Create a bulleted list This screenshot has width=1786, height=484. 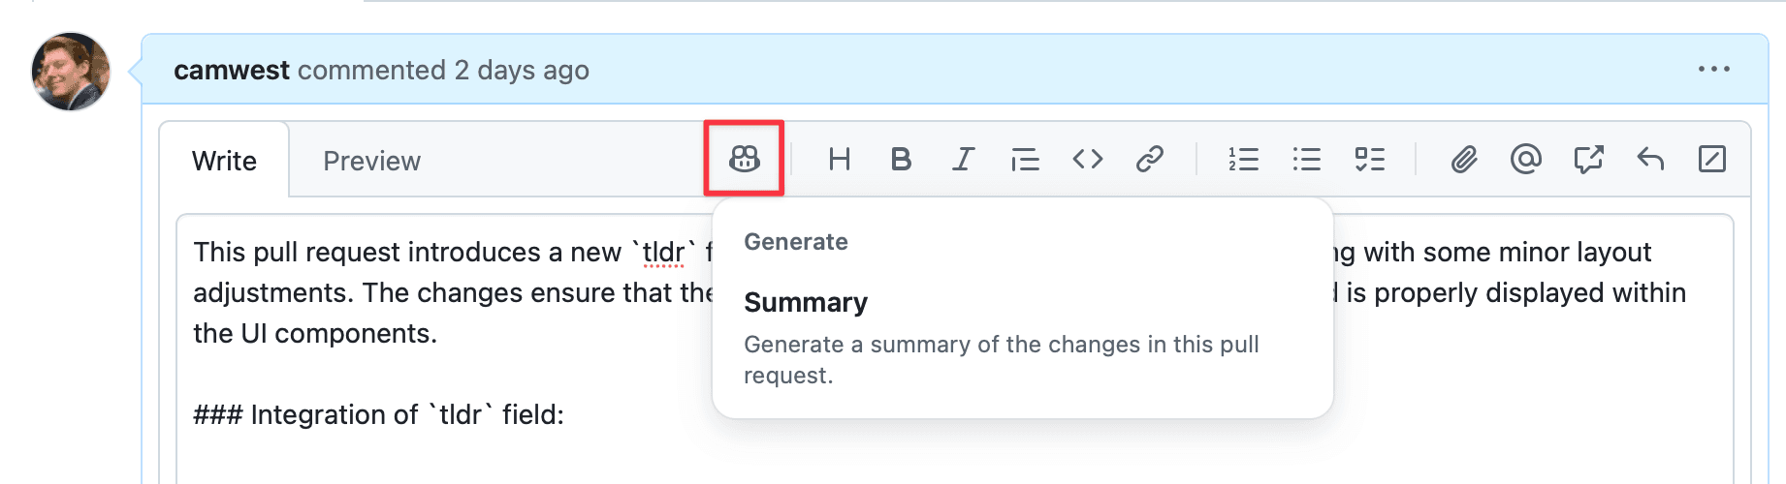point(1306,159)
